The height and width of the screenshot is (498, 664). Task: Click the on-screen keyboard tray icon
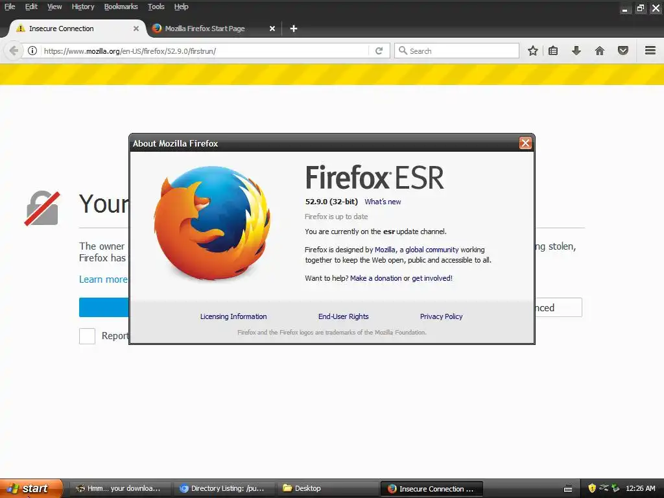(x=568, y=489)
